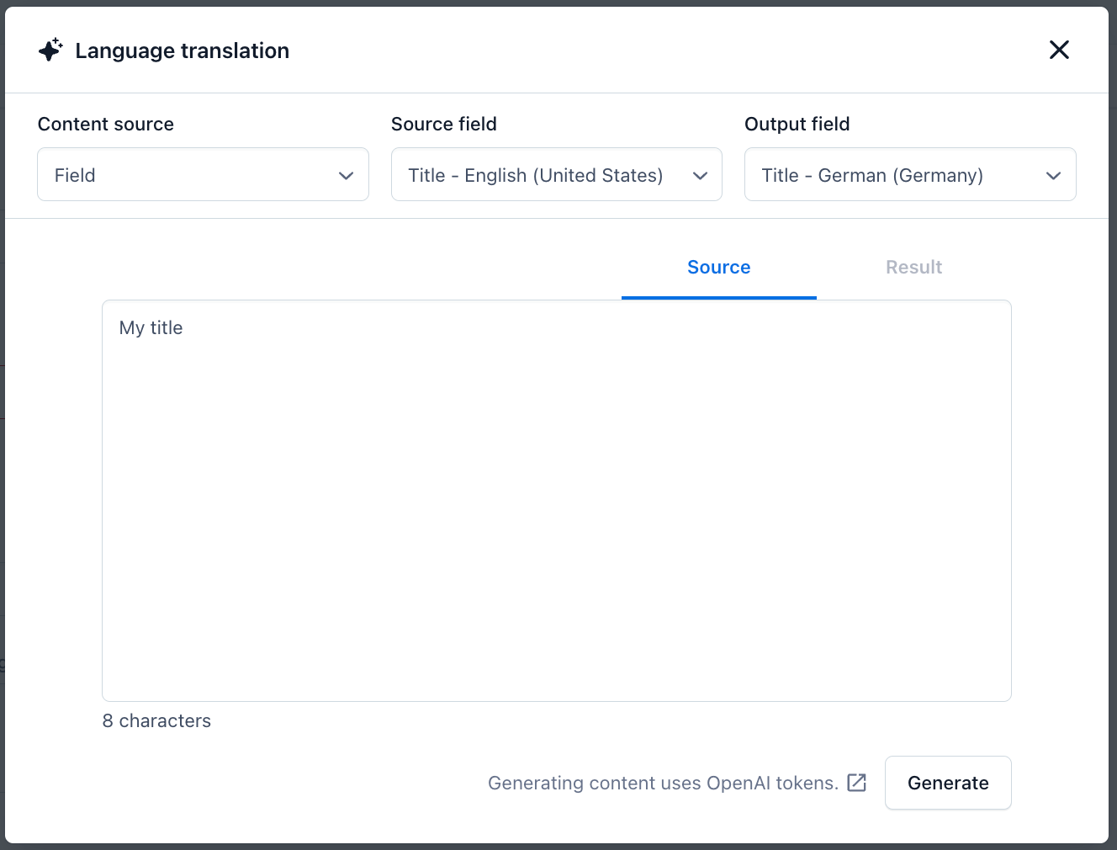Image resolution: width=1117 pixels, height=850 pixels.
Task: Click the chevron on Content source selector
Action: 346,176
